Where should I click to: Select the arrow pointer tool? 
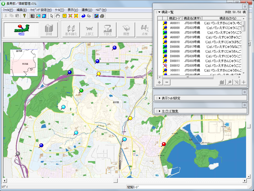click(x=52, y=16)
